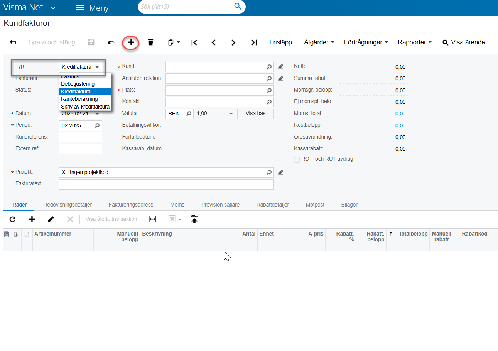Click the refresh icon in Rader grid
The width and height of the screenshot is (498, 351).
coord(12,219)
